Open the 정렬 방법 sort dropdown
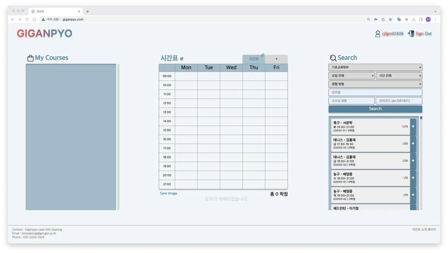The image size is (448, 253). click(375, 84)
